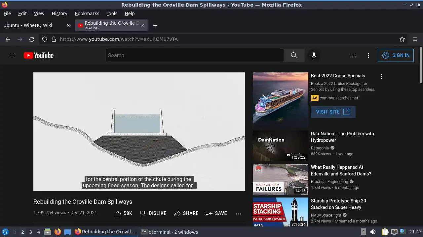Open the SHARE dialog
The height and width of the screenshot is (237, 423).
click(x=186, y=213)
